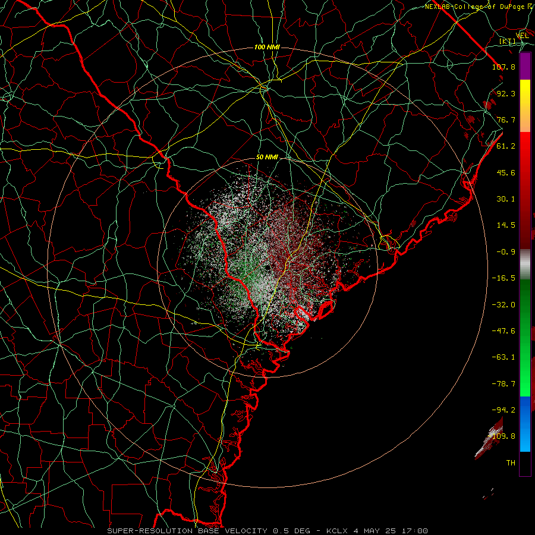The image size is (535, 535).
Task: Click the 50 NMI range ring label
Action: [267, 158]
